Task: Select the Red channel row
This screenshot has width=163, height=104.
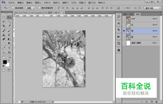Action: click(141, 25)
